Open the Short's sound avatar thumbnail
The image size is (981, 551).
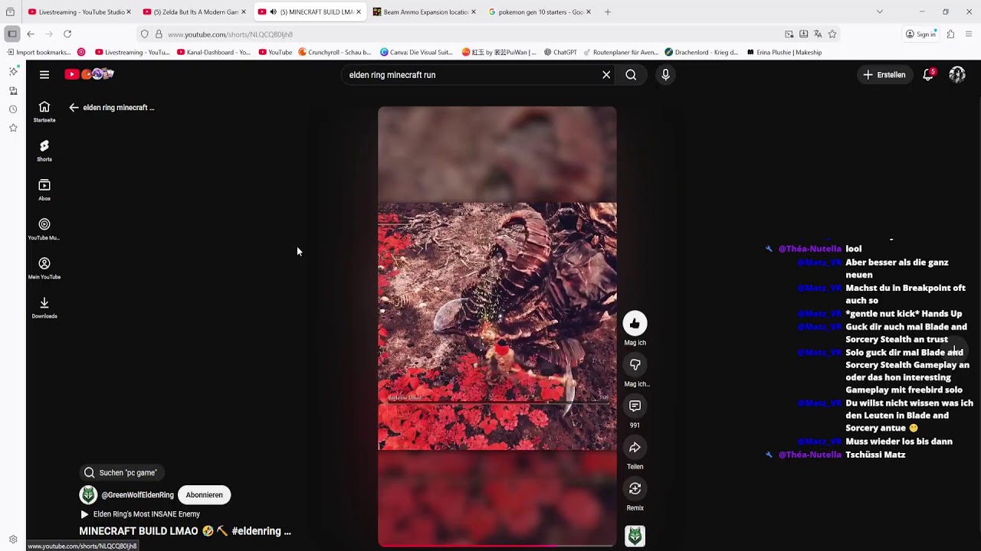pos(635,536)
